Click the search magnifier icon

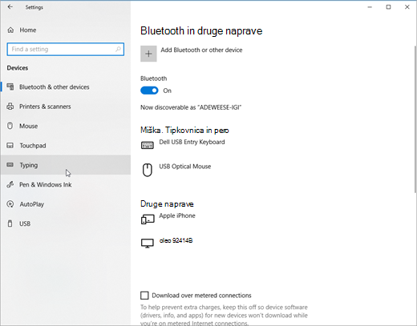tap(118, 49)
